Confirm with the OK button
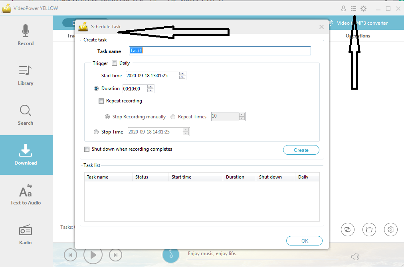Screen dimensions: 404x267 (x=304, y=241)
